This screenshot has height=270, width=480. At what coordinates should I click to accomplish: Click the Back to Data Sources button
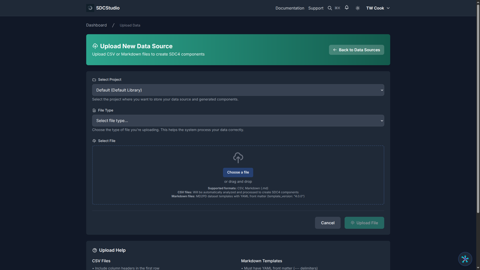[356, 49]
